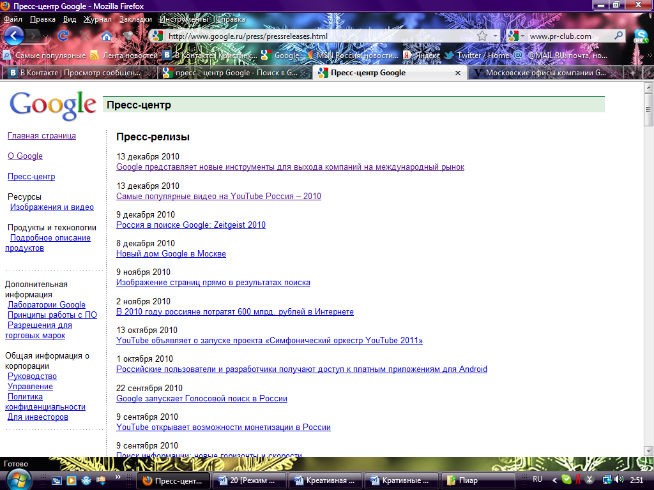Image resolution: width=654 pixels, height=490 pixels.
Task: Open the Twitter / Home bookmark
Action: [476, 55]
